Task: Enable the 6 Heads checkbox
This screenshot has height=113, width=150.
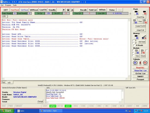Action: point(134,45)
